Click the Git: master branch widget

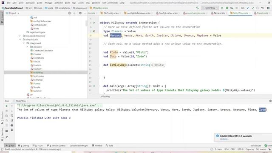pyautogui.click(x=261, y=149)
